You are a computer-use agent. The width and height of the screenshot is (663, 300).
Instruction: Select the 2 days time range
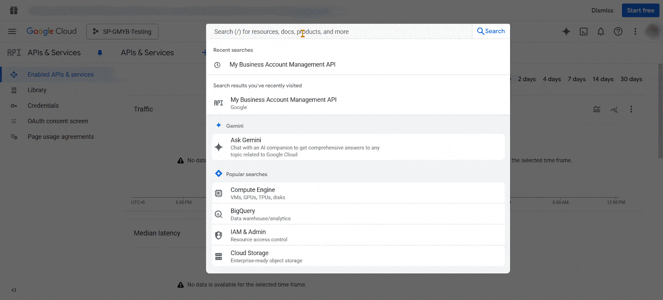click(527, 79)
